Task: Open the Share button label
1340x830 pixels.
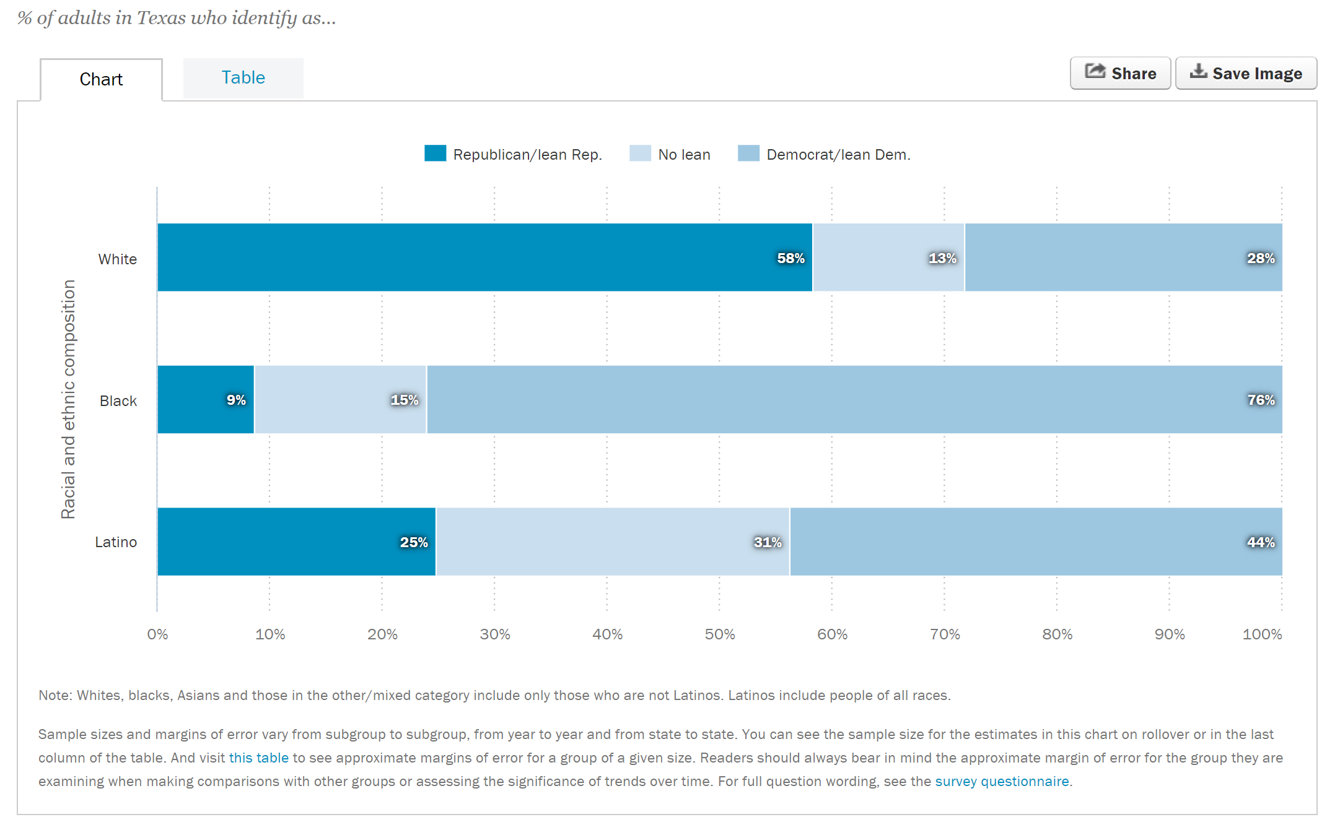Action: click(x=1134, y=74)
